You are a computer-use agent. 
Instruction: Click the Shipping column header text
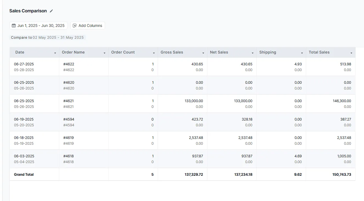(268, 52)
